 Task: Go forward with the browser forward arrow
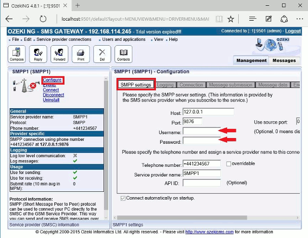click(x=26, y=19)
